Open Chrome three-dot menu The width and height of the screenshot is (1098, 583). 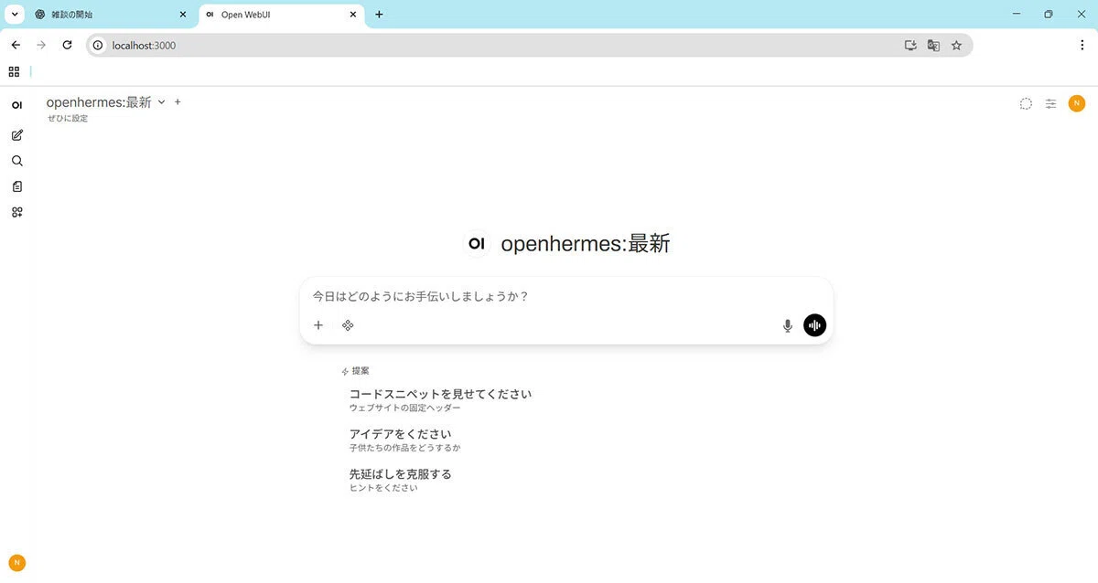tap(1082, 45)
